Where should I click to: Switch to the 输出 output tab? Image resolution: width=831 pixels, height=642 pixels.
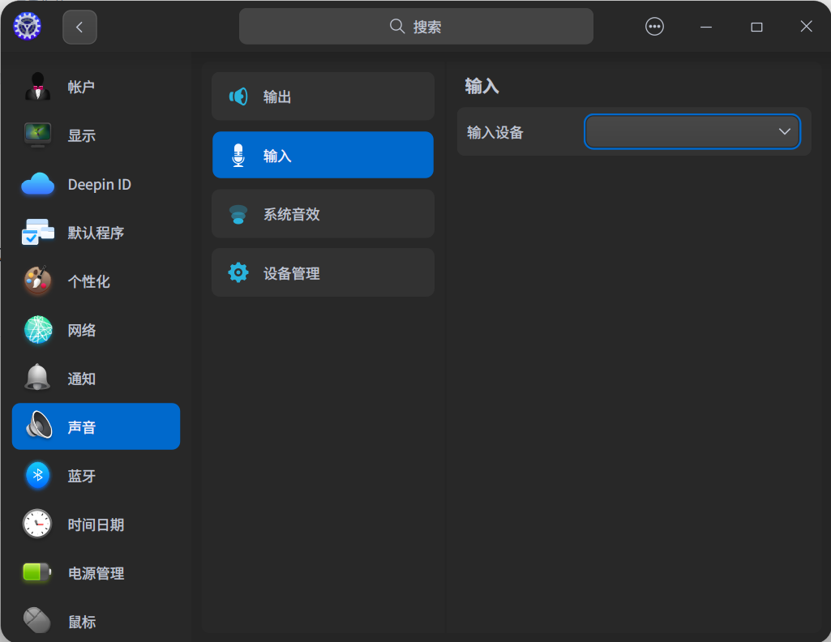[x=323, y=96]
